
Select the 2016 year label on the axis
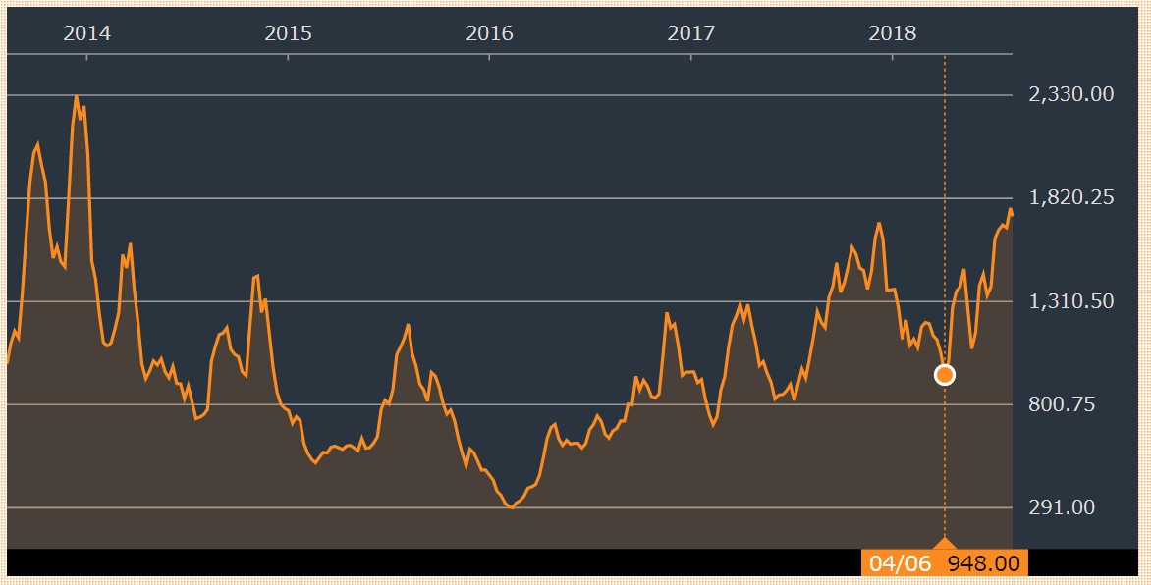pos(490,33)
